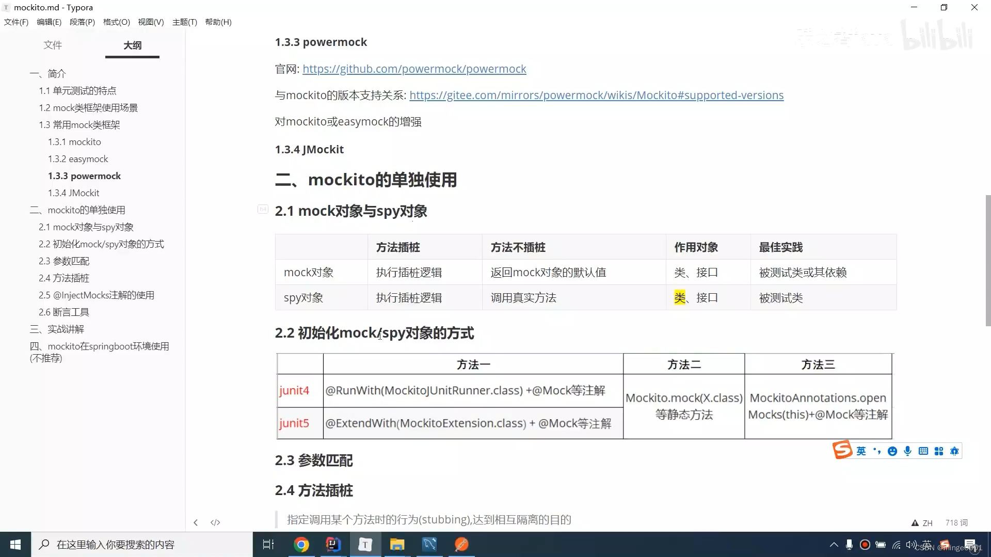Screen dimensions: 991x557
Task: Jump to '2.1 mock对象与spy对象' in outline
Action: [x=86, y=227]
